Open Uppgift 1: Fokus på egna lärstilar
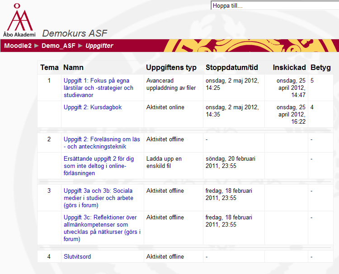 tap(99, 88)
